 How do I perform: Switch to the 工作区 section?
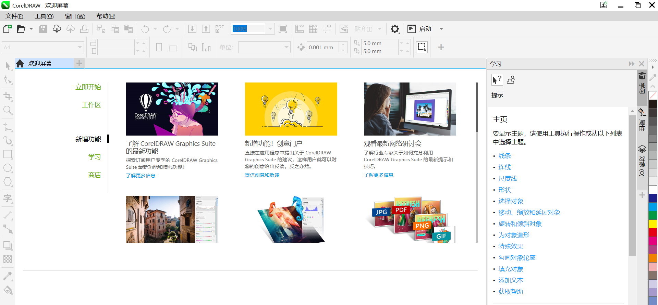pos(91,105)
